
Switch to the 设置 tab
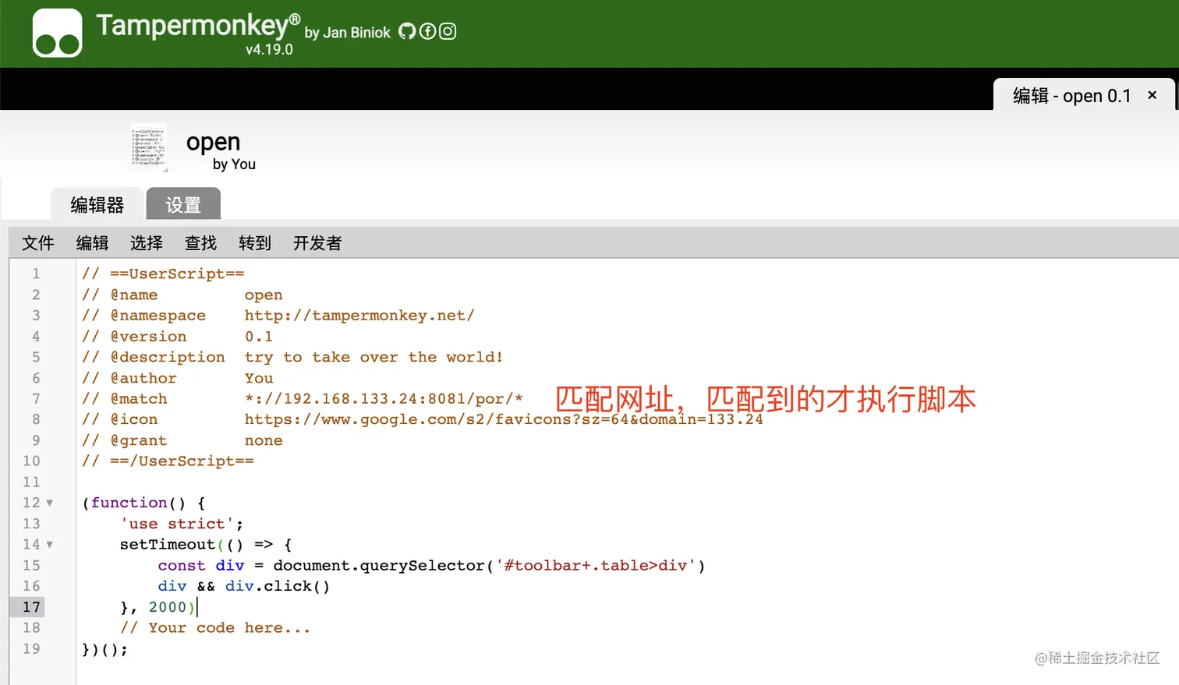(x=183, y=205)
